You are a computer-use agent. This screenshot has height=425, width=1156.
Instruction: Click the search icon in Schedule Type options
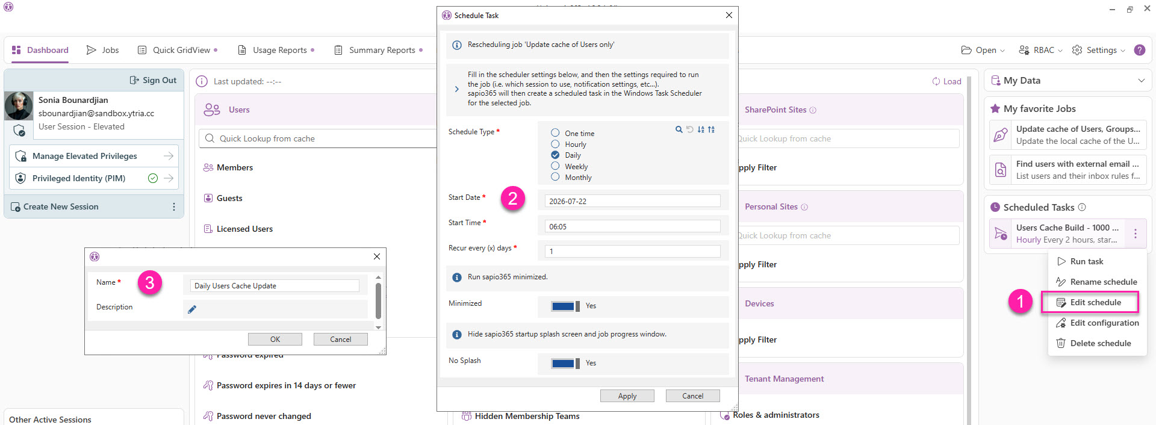click(x=679, y=129)
